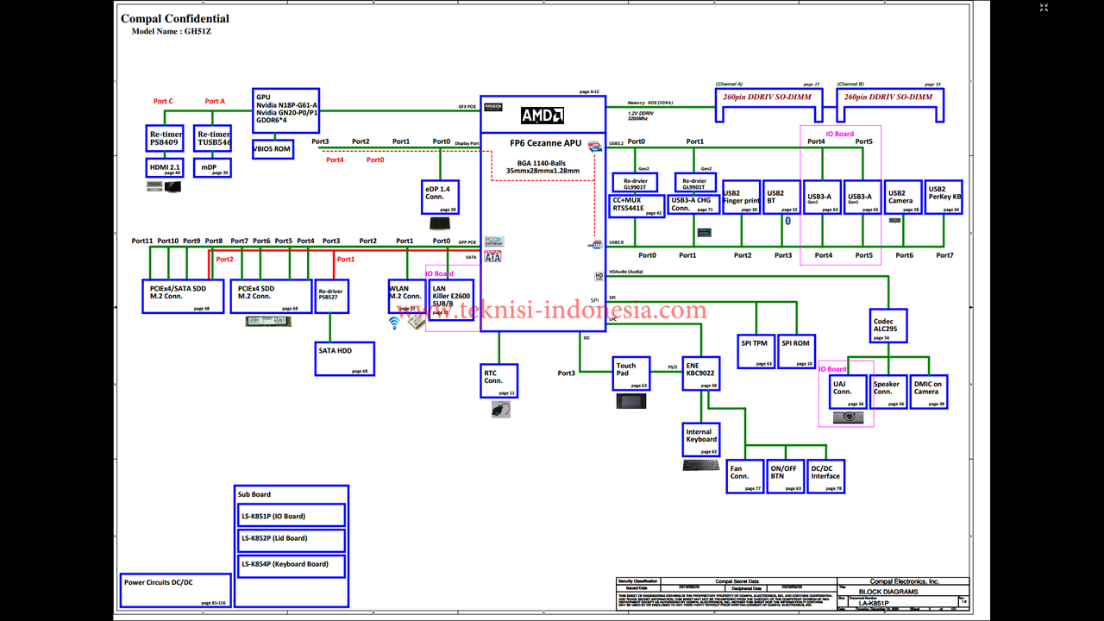Select the GPU Nvidia N18P-G61-A block
Image resolution: width=1104 pixels, height=621 pixels.
click(285, 110)
